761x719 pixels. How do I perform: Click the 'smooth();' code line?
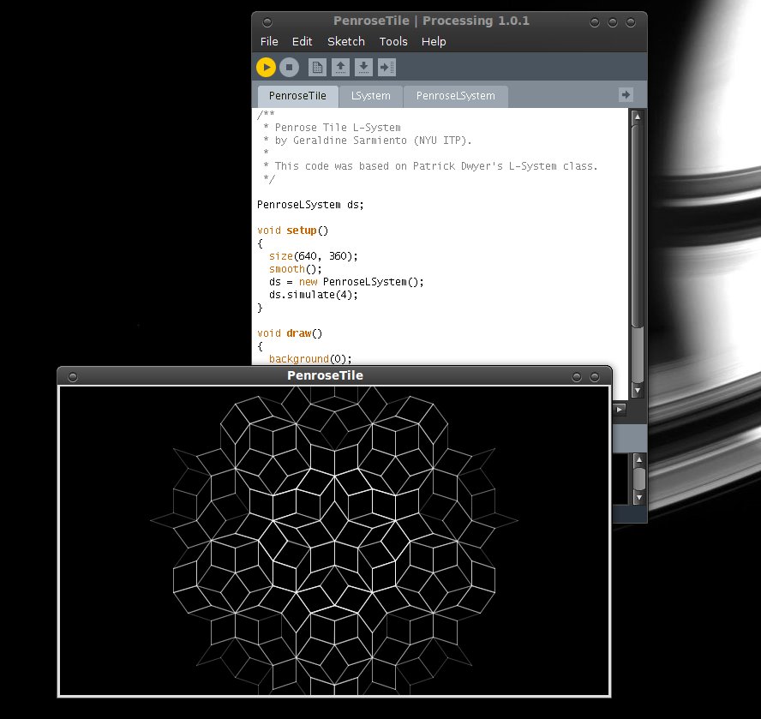point(295,269)
